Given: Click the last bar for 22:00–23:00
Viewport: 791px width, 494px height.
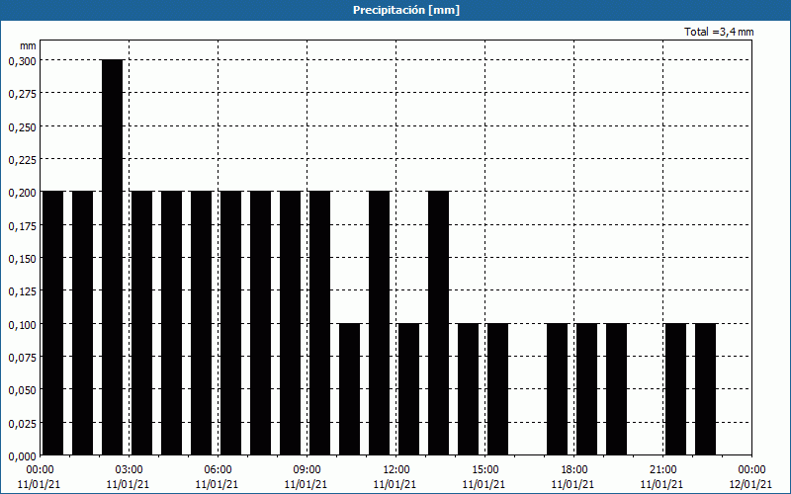Looking at the screenshot, I should click(x=706, y=389).
